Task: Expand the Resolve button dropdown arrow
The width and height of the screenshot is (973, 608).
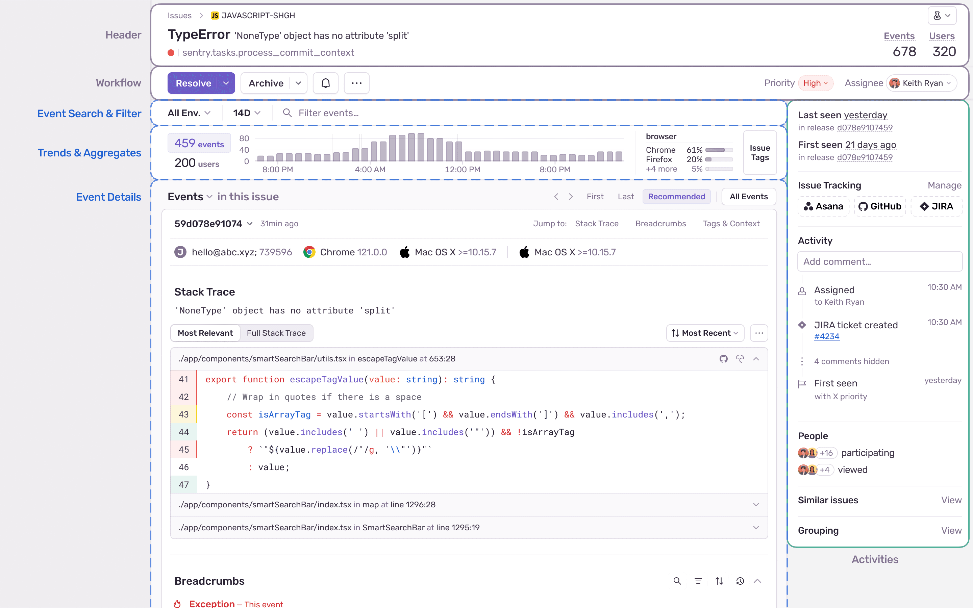Action: pyautogui.click(x=225, y=83)
